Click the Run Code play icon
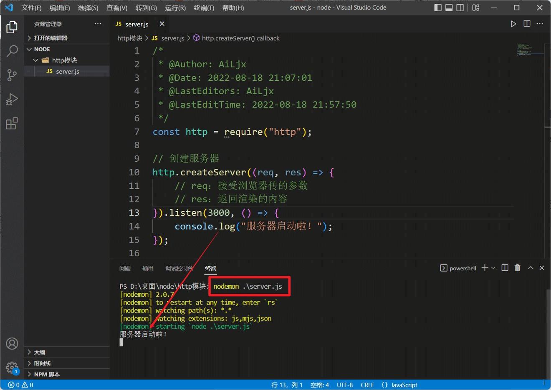Image resolution: width=551 pixels, height=390 pixels. (x=513, y=24)
